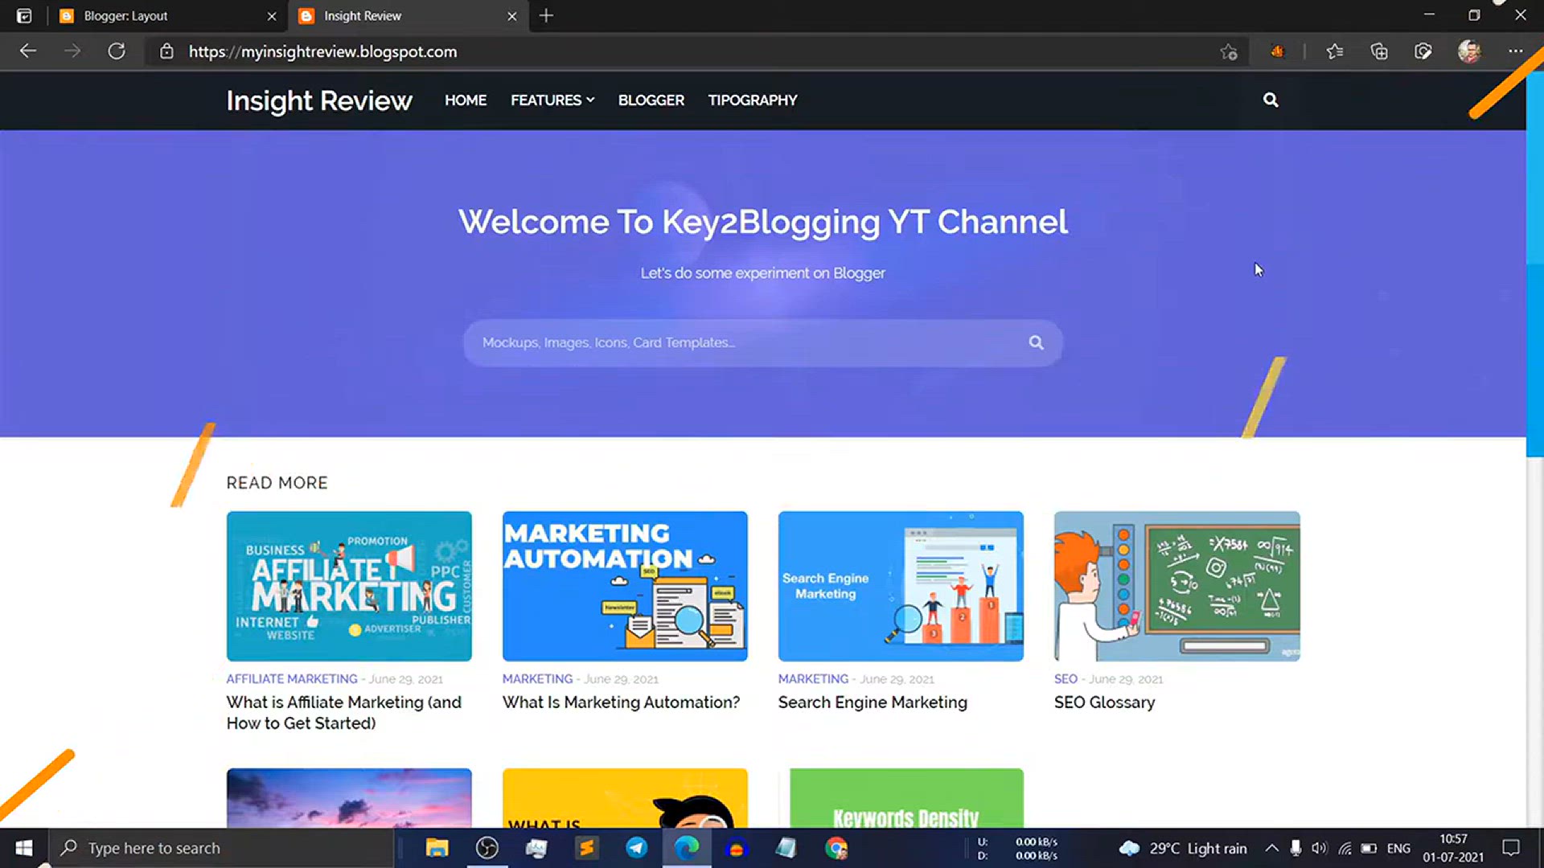The width and height of the screenshot is (1544, 868).
Task: Expand the FEATURES dropdown menu
Action: tap(552, 100)
